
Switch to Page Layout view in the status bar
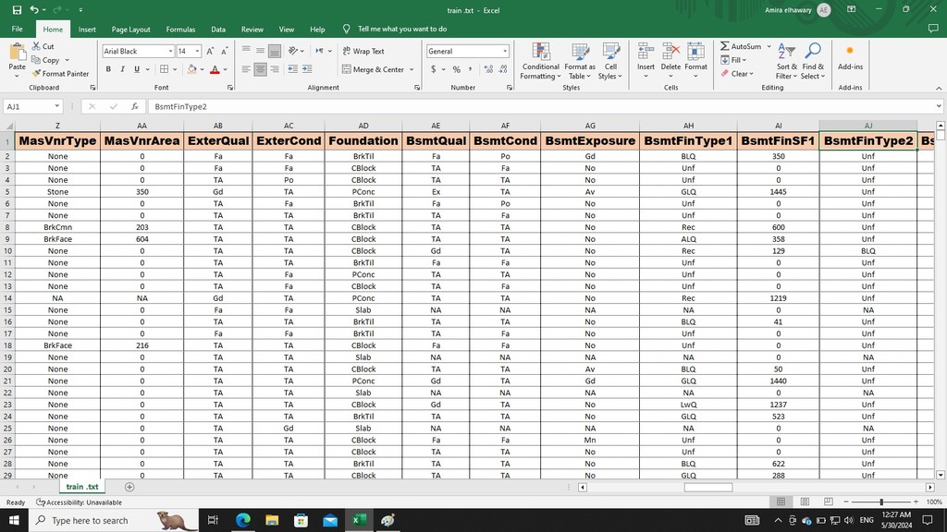tap(805, 502)
